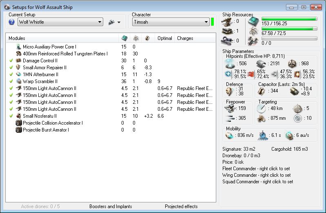326x213 pixels.
Task: Click Squad Commander right click to set
Action: 257,182
